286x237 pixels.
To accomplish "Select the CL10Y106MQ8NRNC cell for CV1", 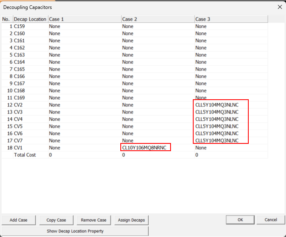I will click(x=145, y=148).
